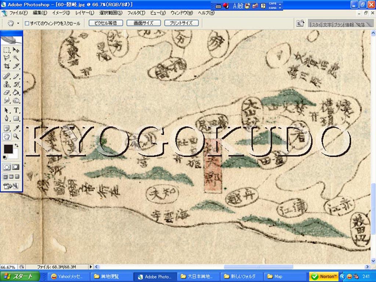Viewport: 376px width, 282px height.
Task: Select the Eraser tool
Action: coord(7,92)
